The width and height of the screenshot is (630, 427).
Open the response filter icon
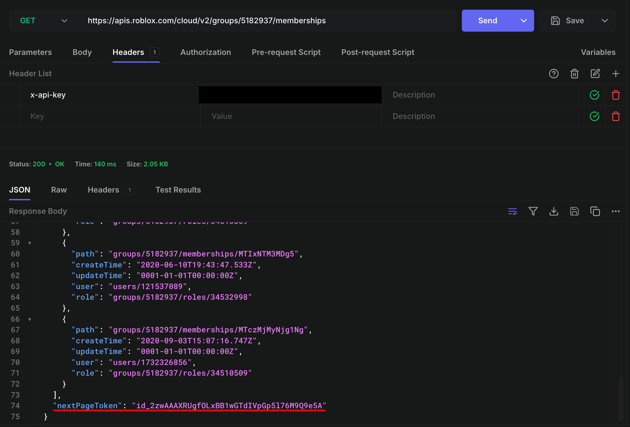pos(533,211)
